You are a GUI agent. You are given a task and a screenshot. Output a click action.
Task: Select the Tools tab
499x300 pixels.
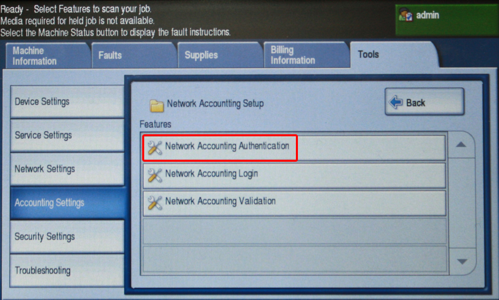[x=393, y=55]
